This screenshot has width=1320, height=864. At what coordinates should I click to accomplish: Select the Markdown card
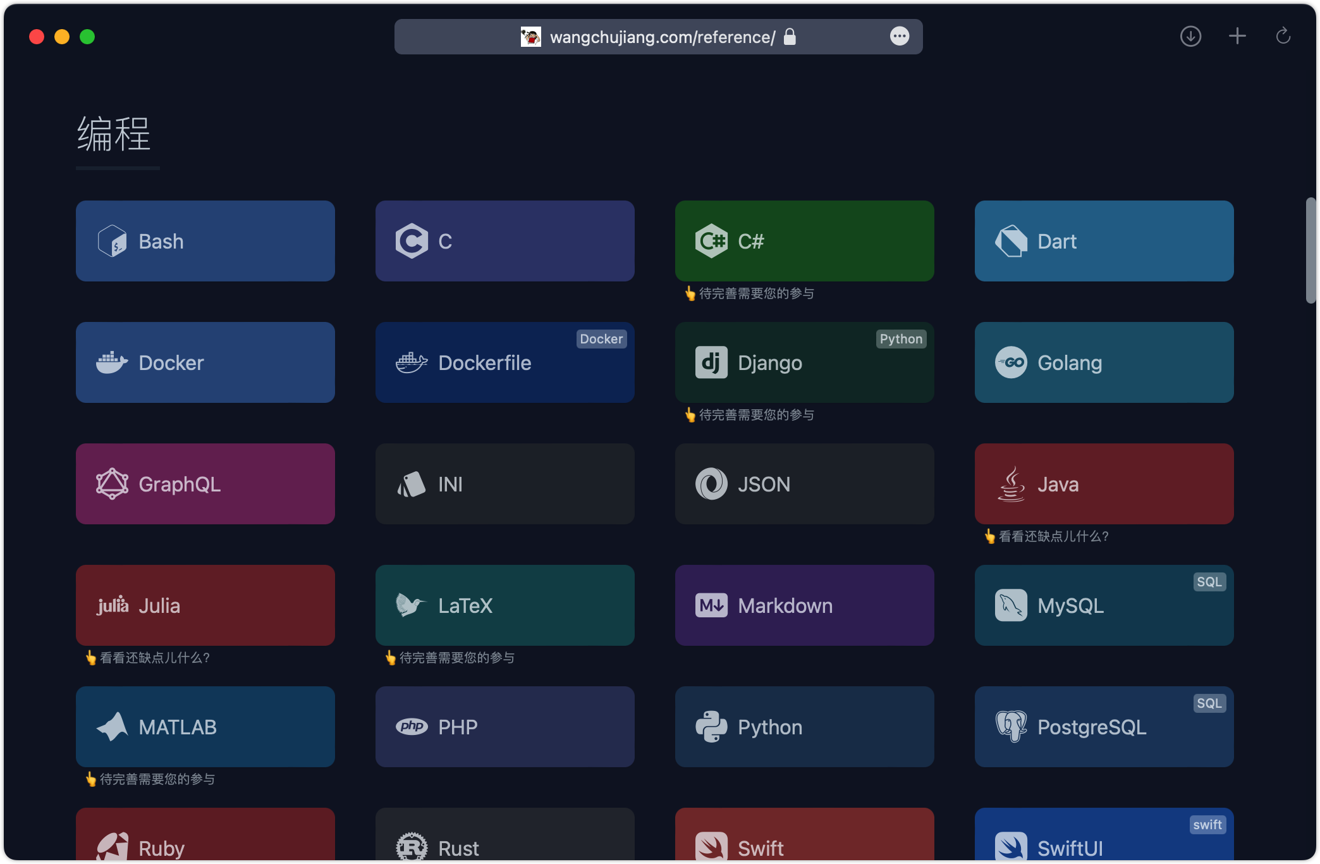click(804, 605)
